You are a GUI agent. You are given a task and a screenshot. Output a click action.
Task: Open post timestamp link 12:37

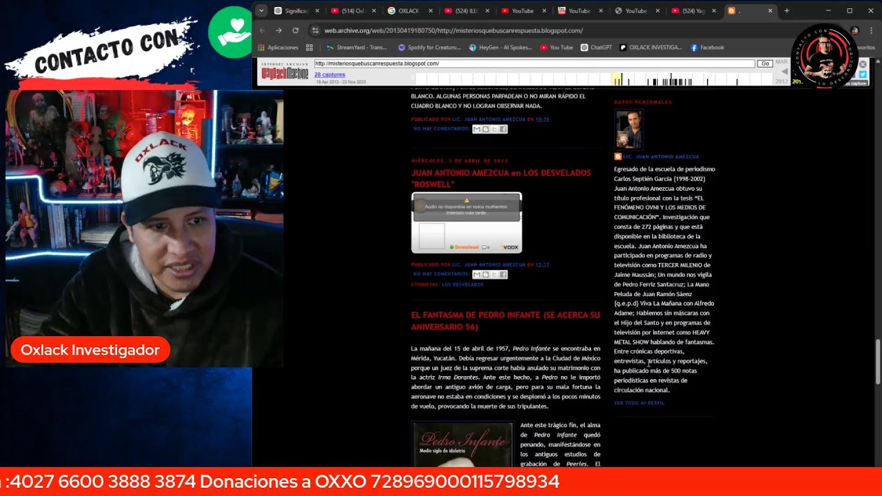pos(542,265)
